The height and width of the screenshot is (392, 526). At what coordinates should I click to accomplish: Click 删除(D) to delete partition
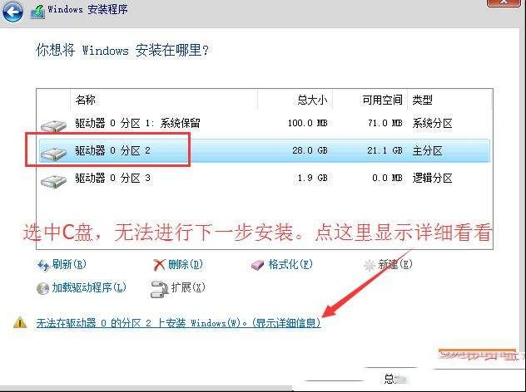pyautogui.click(x=185, y=264)
